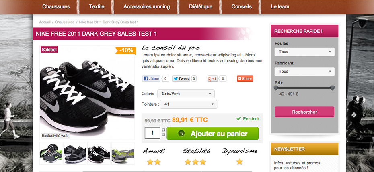Increase quantity with the plus stepper

point(163,130)
